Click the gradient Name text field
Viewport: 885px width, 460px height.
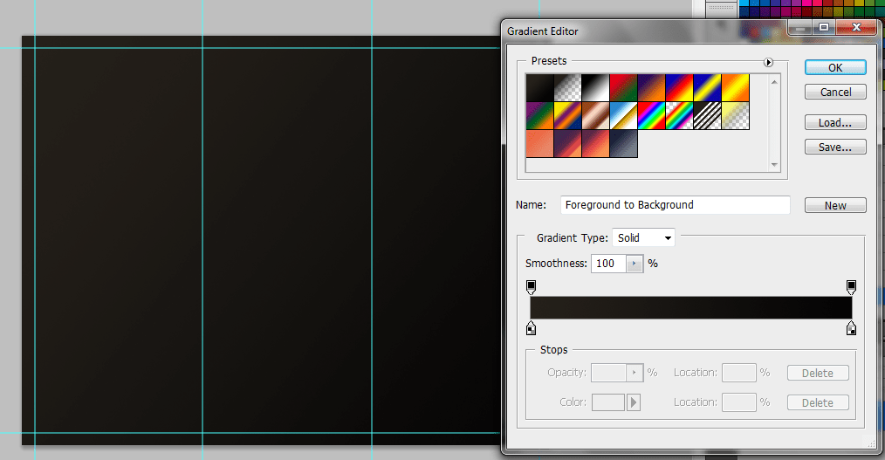tap(675, 205)
